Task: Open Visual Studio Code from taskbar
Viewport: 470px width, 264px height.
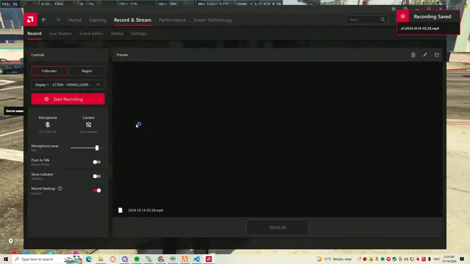Action: [196, 259]
